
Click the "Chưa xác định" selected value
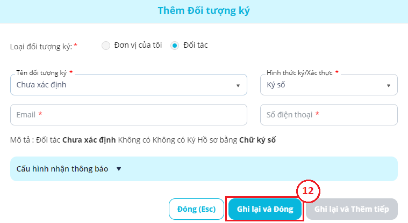click(x=41, y=85)
